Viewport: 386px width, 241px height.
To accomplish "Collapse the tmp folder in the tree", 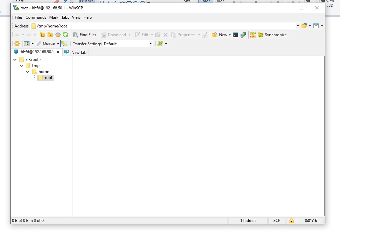I will (21, 66).
